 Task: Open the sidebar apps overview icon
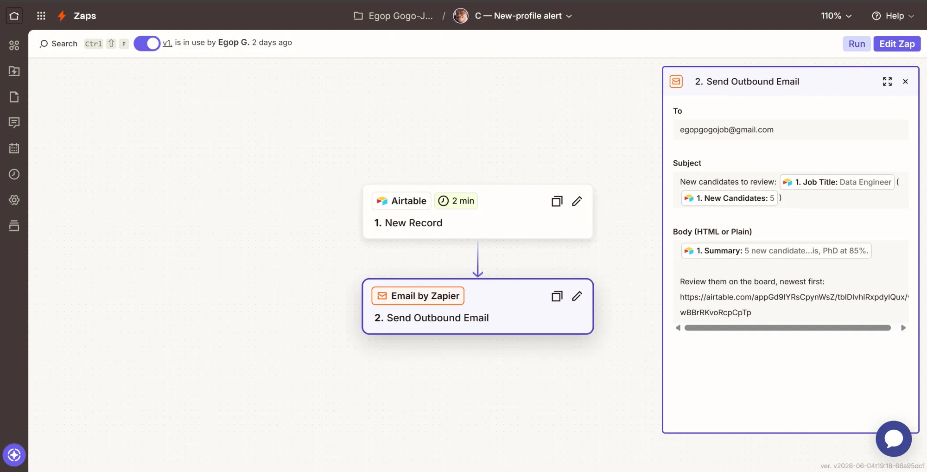14,45
